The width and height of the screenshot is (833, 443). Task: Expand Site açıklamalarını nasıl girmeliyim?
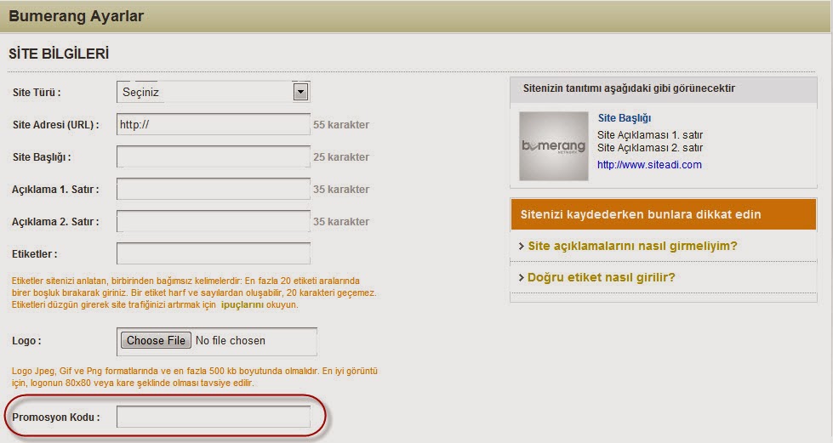pyautogui.click(x=632, y=246)
